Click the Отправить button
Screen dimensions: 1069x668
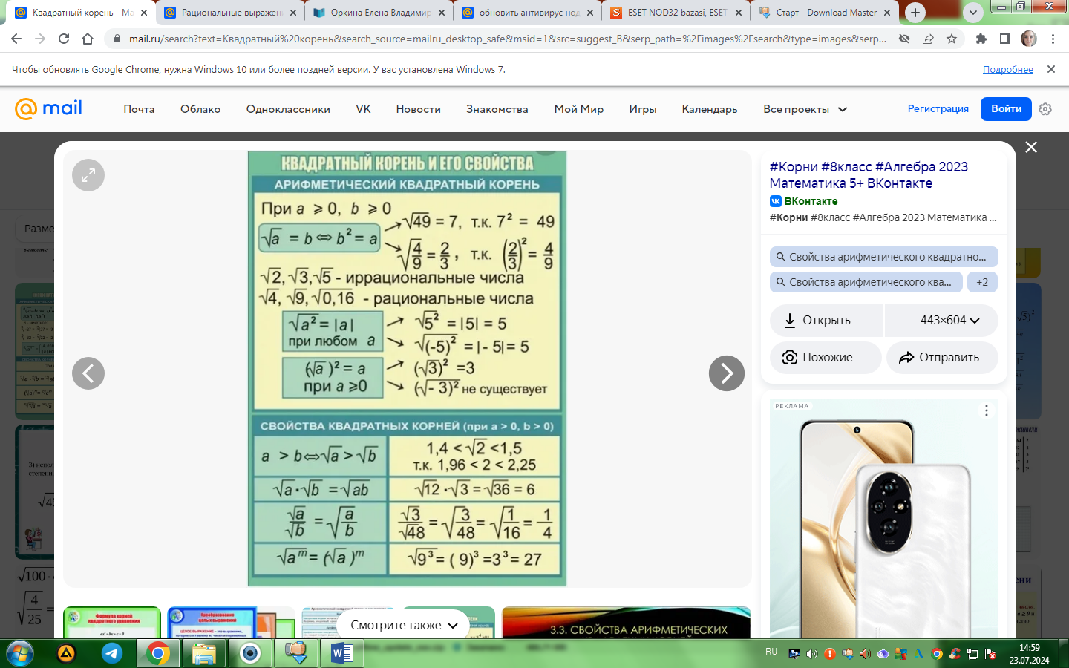(942, 358)
